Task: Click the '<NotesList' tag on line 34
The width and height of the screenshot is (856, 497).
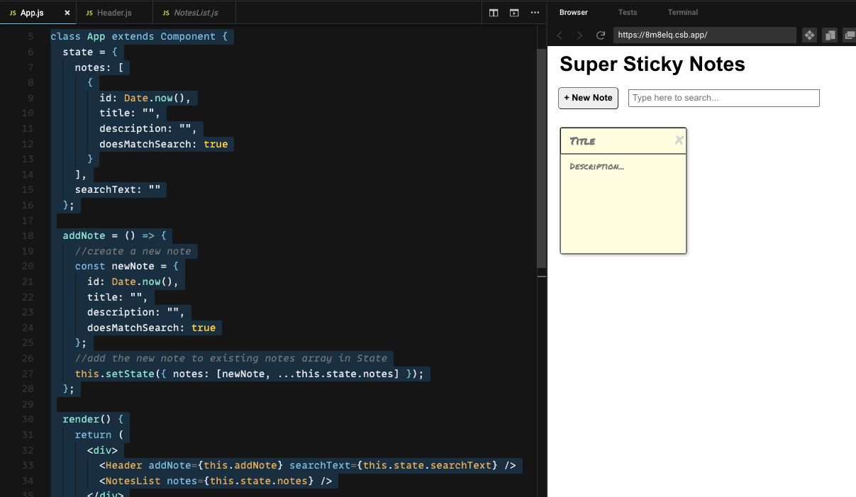Action: tap(130, 481)
